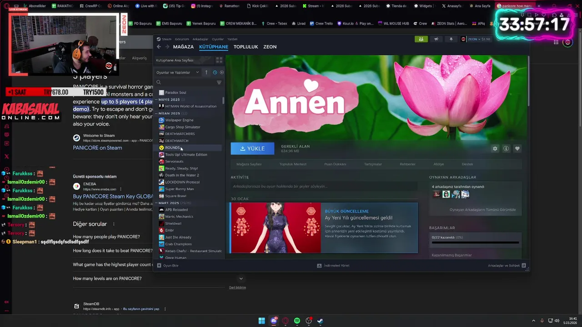Open the PANICORE on Steam browser link
The height and width of the screenshot is (327, 582).
97,148
